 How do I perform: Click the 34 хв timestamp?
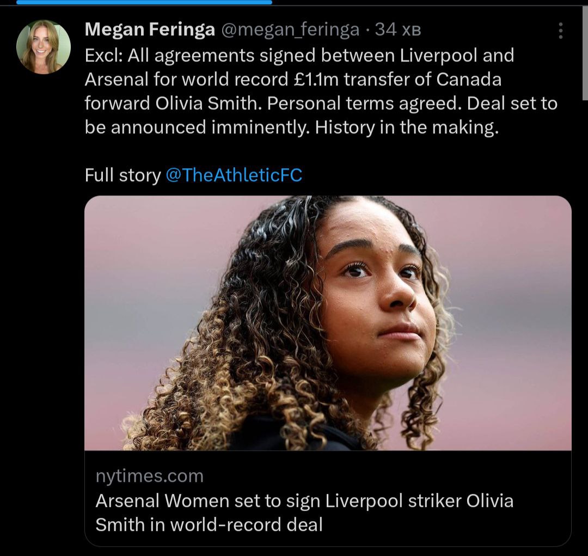tap(399, 30)
